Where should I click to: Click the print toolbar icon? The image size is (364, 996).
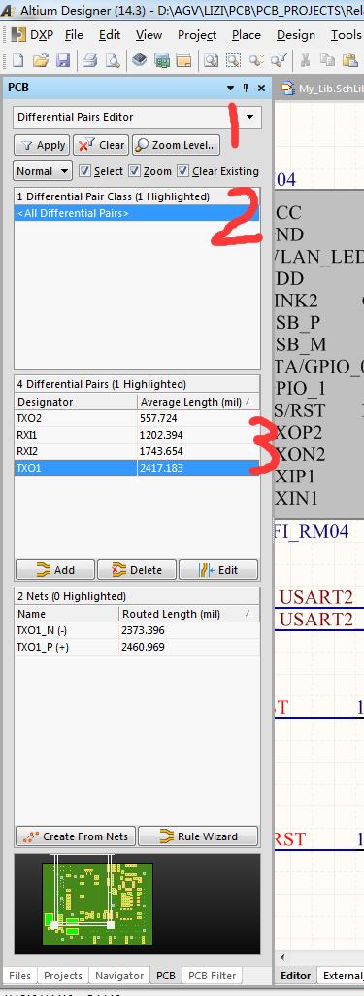click(x=90, y=61)
